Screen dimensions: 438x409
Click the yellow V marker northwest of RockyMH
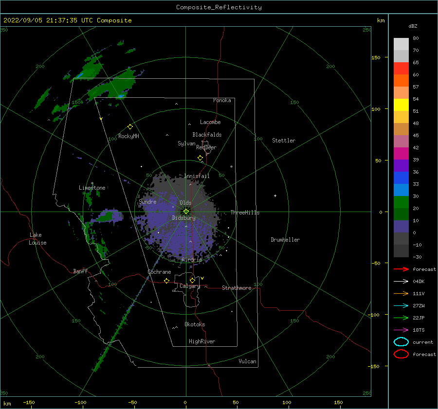click(x=101, y=119)
